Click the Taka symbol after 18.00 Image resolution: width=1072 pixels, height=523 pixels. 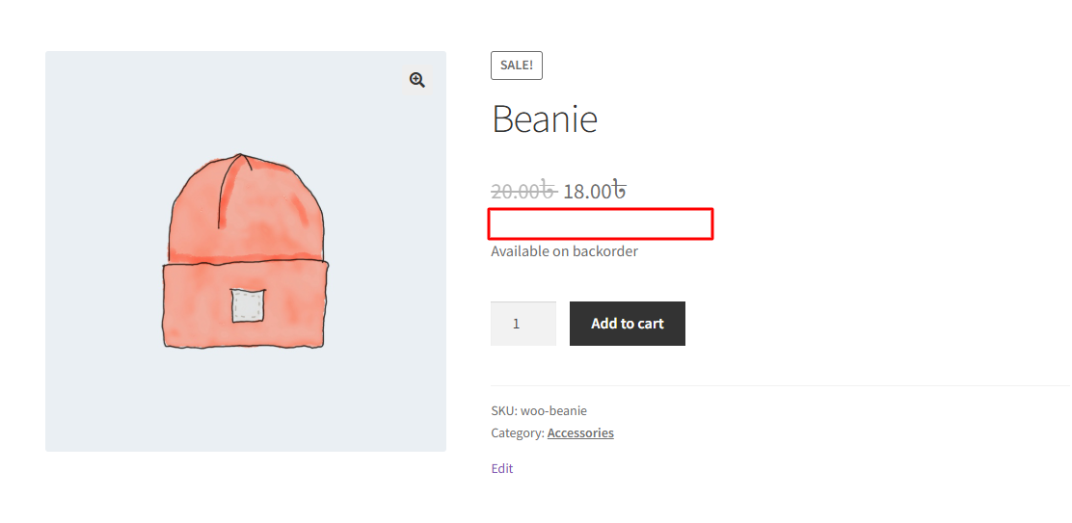click(x=620, y=191)
